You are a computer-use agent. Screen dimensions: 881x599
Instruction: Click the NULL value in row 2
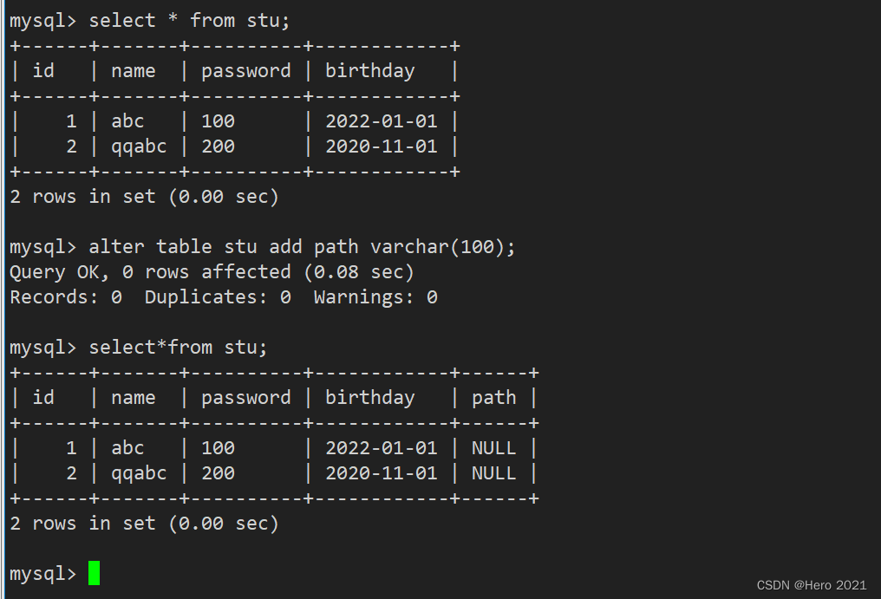pos(494,473)
